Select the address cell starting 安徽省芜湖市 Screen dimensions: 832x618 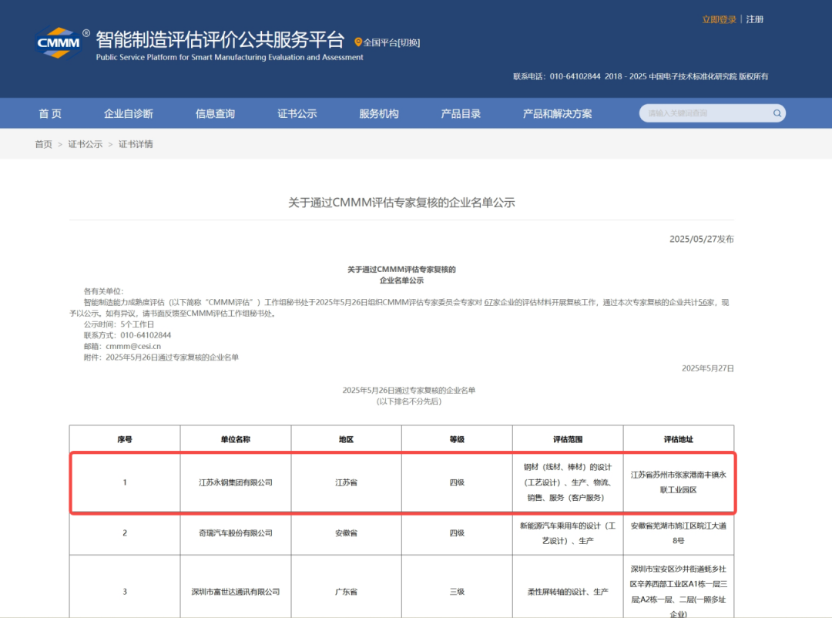679,533
